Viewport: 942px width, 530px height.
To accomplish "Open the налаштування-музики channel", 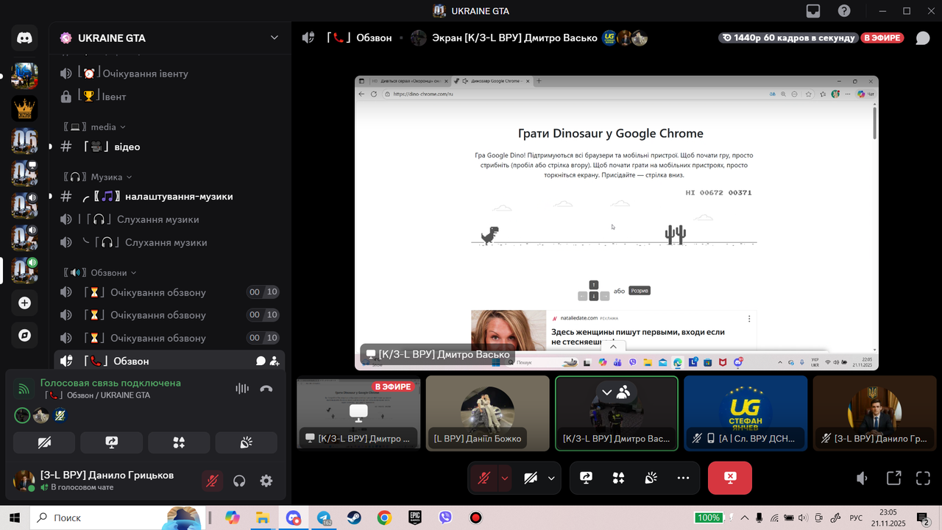I will coord(170,197).
